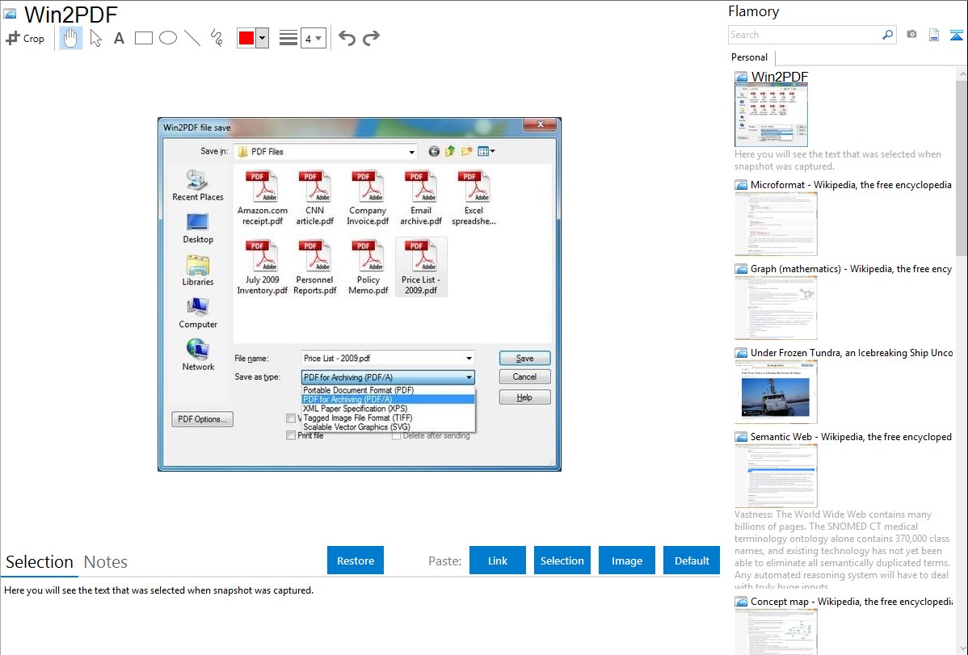Screen dimensions: 968x655
Task: Click the Concept map snapshot title
Action: coord(852,601)
